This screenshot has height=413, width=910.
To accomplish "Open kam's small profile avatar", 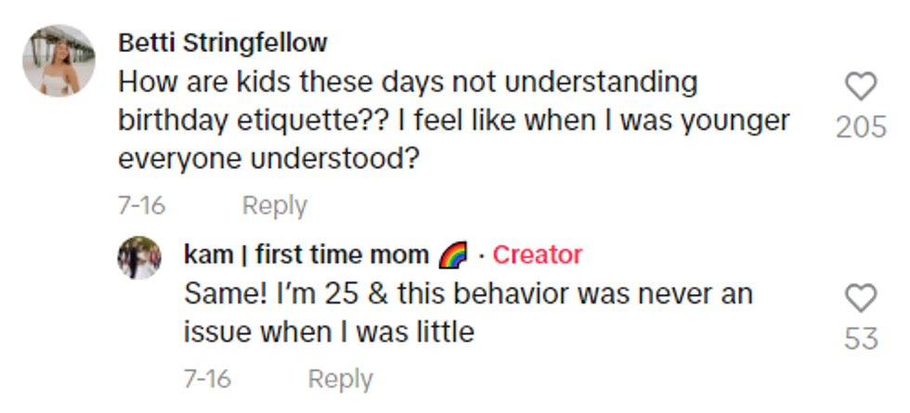I will 139,257.
